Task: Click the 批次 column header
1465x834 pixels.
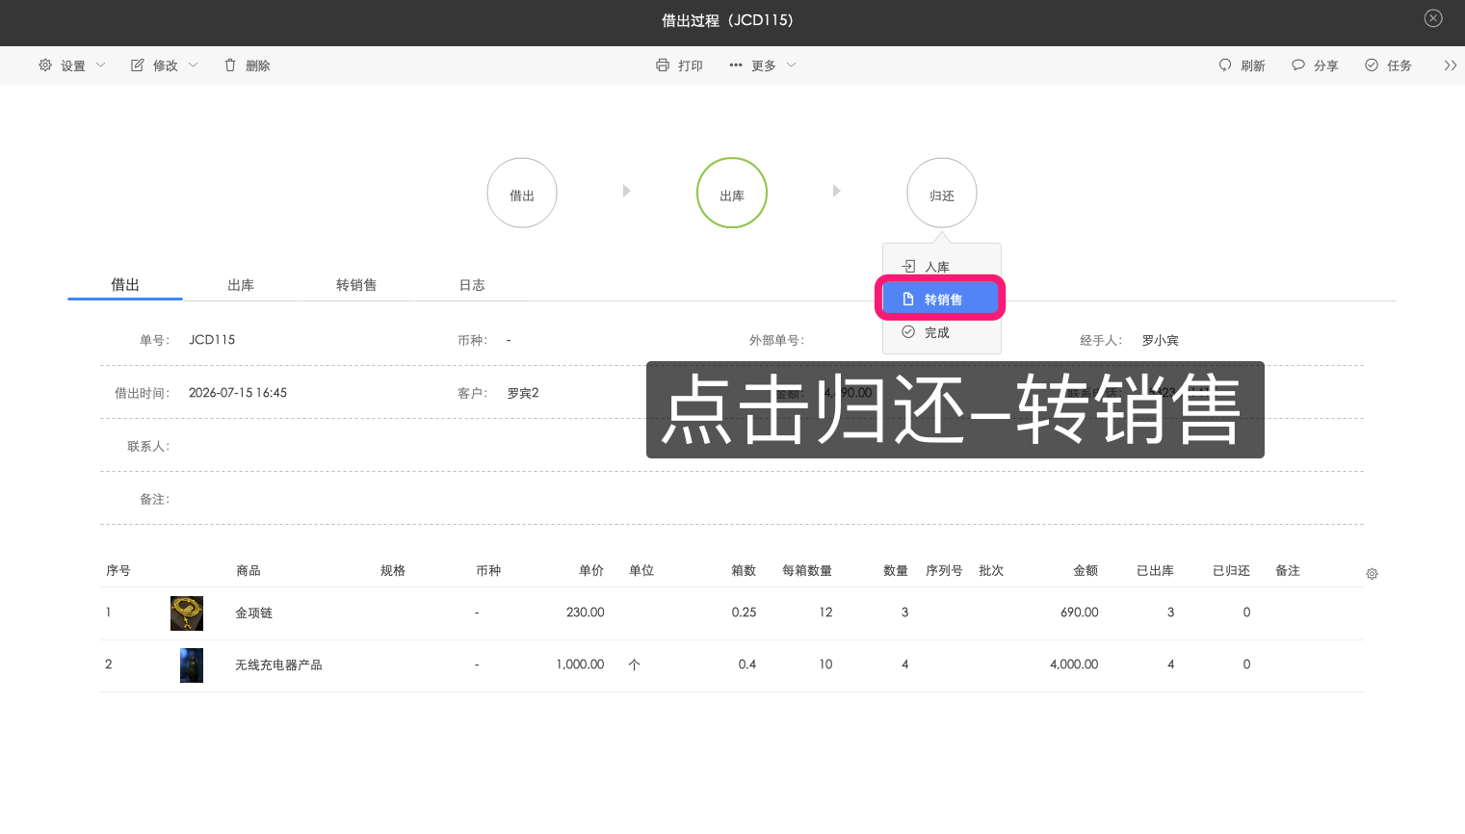Action: pyautogui.click(x=991, y=570)
